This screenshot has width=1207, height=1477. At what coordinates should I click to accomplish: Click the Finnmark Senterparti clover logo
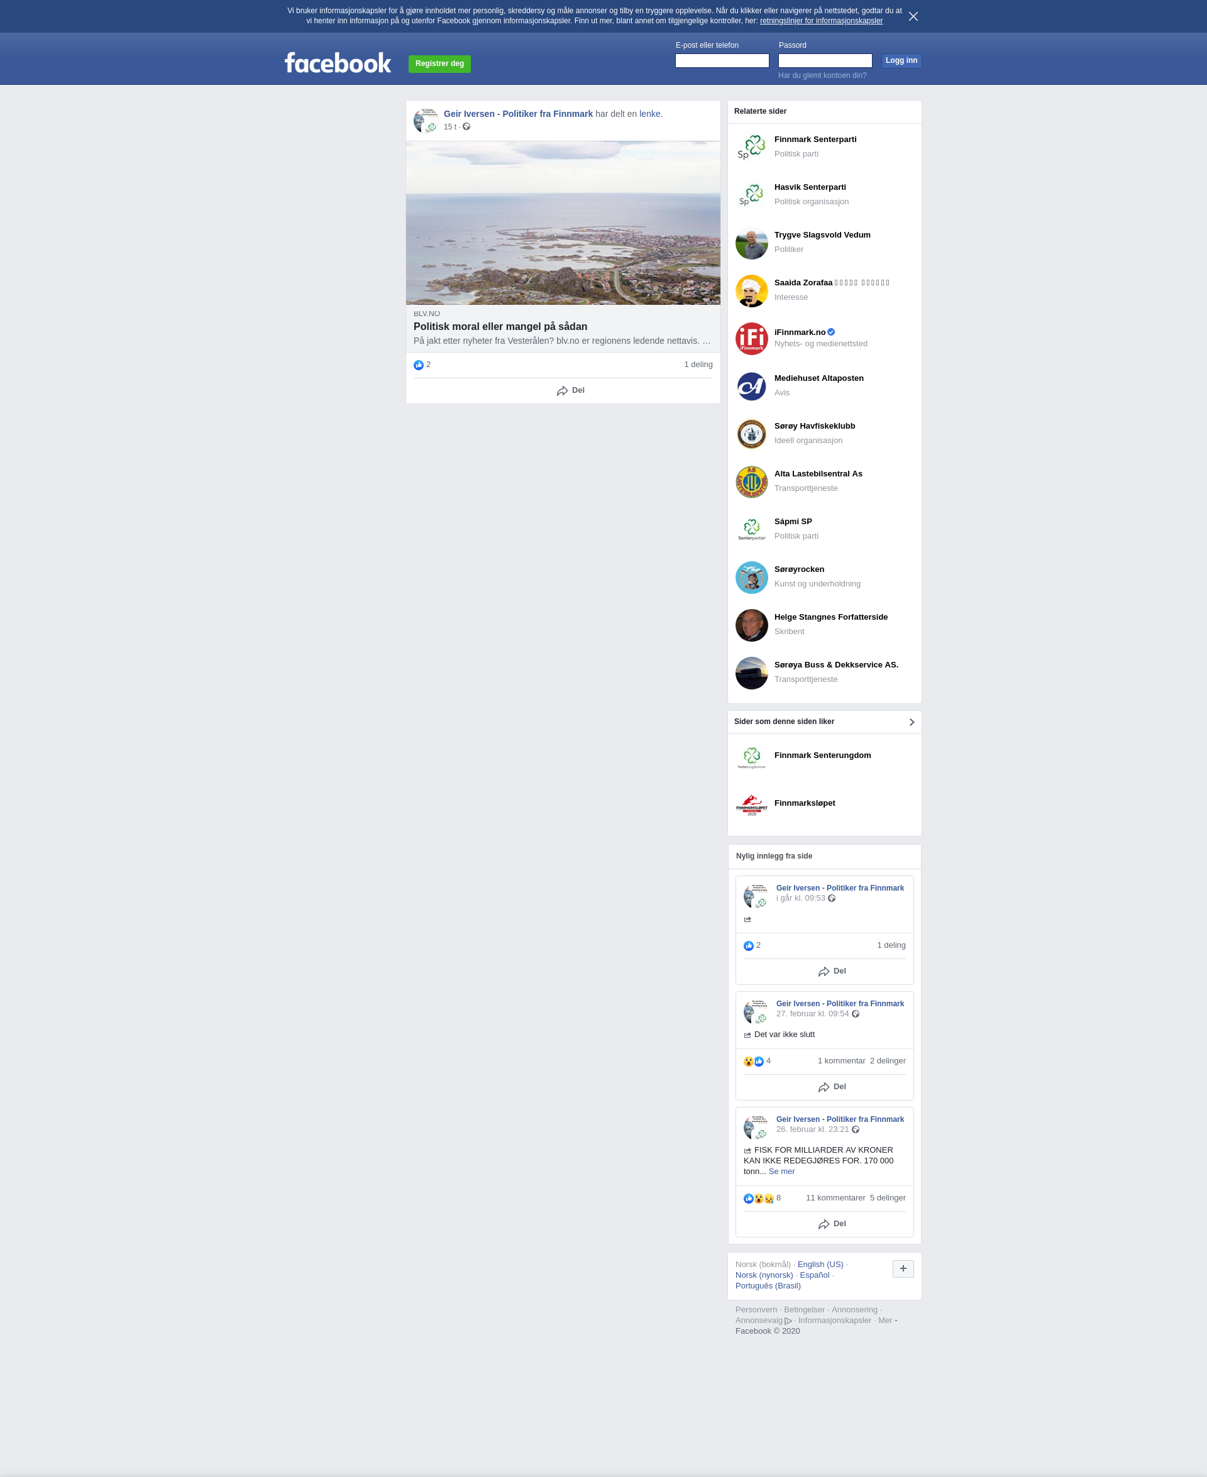(751, 147)
